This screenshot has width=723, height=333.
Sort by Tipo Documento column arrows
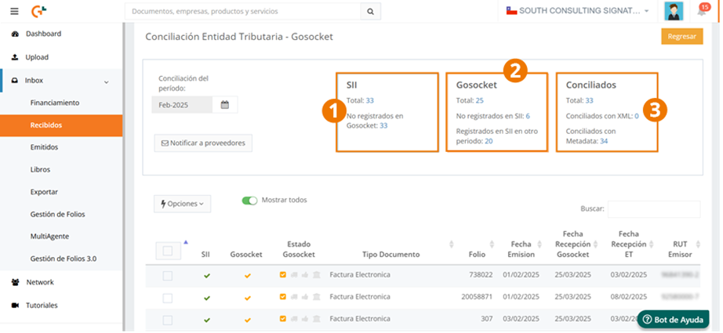[452, 244]
